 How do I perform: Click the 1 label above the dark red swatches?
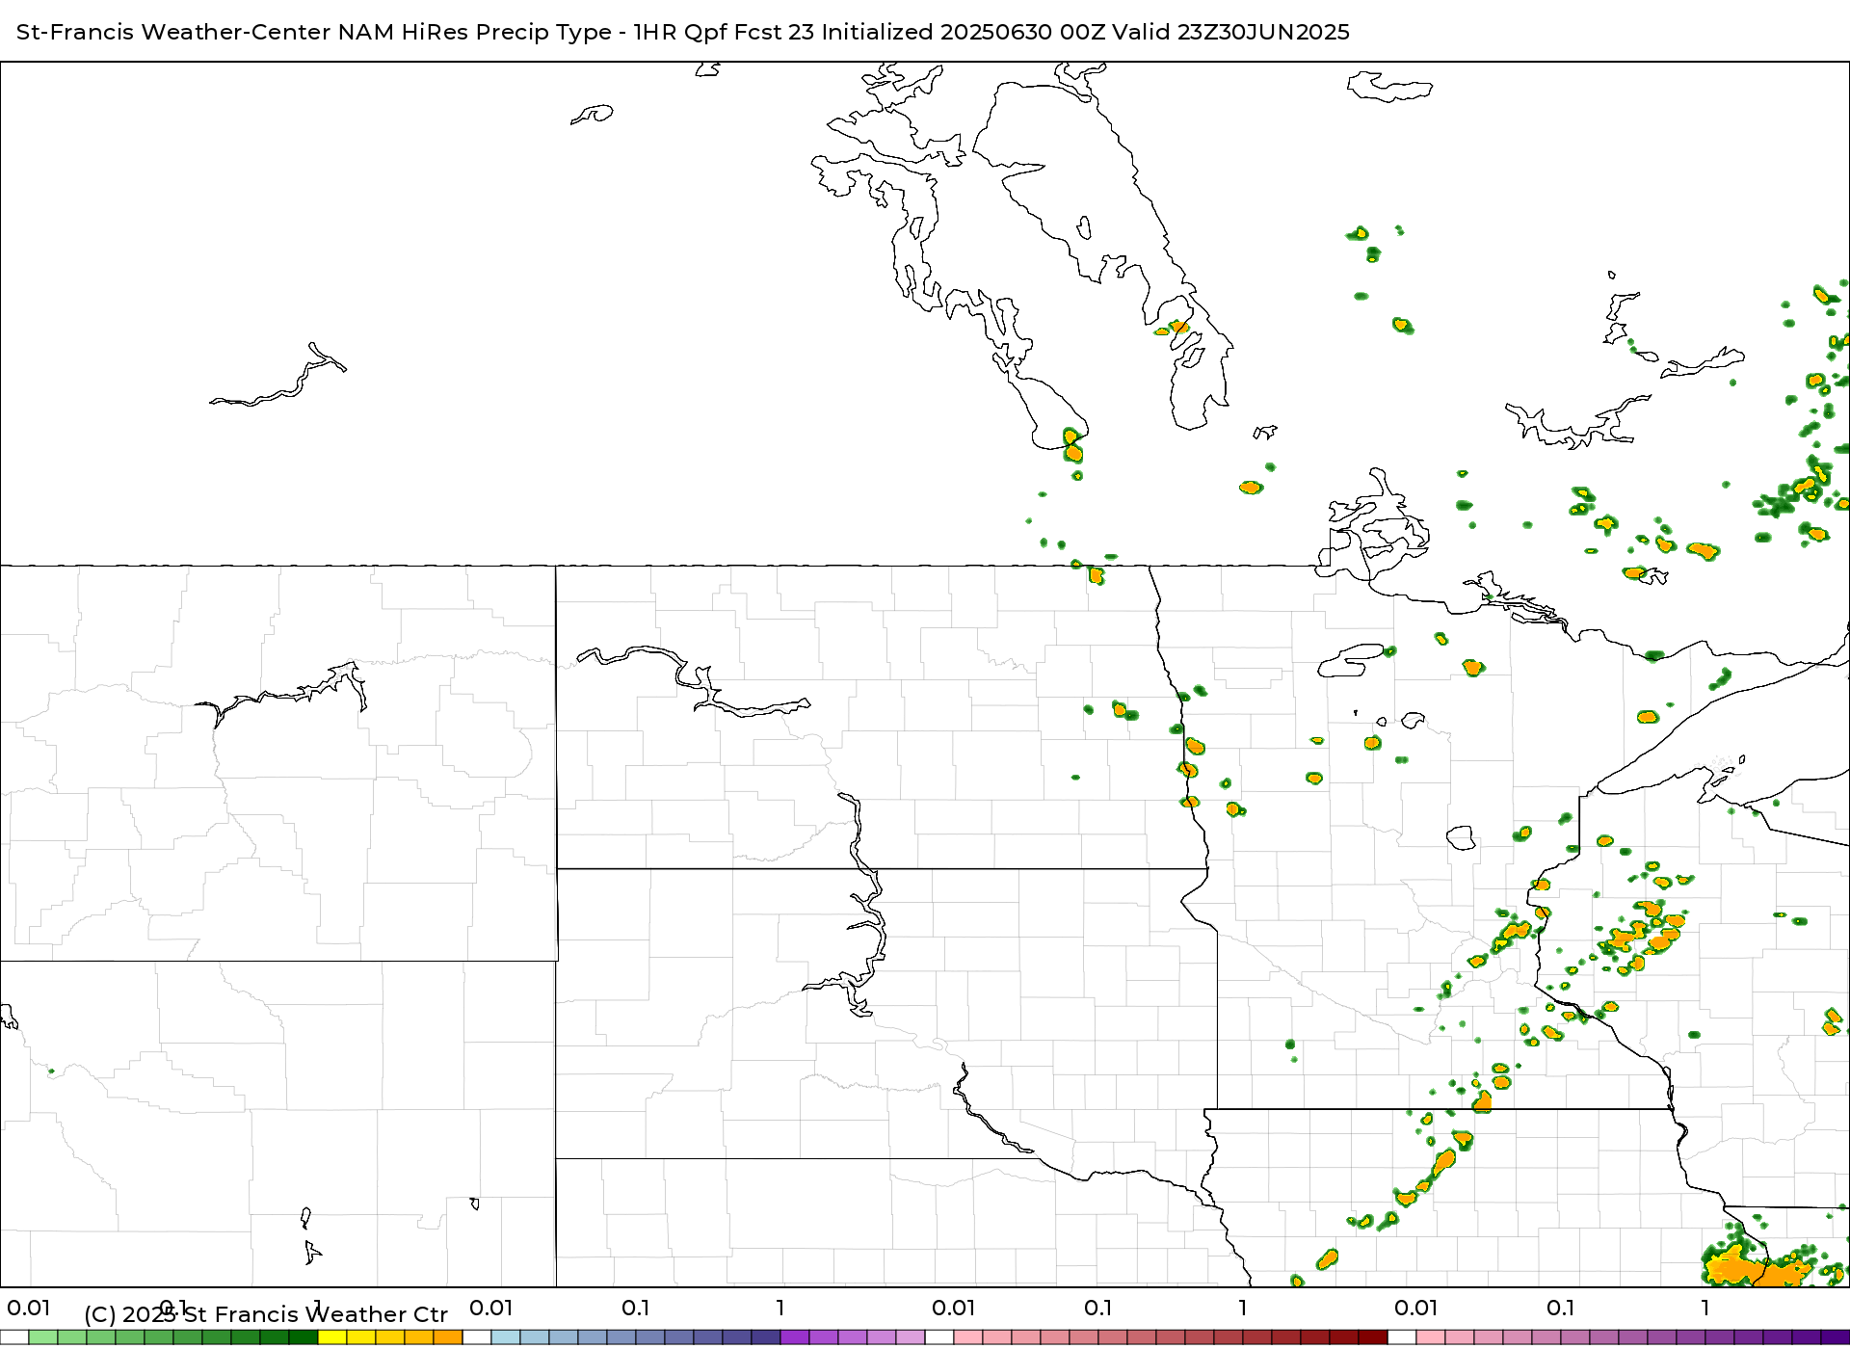pyautogui.click(x=1243, y=1308)
